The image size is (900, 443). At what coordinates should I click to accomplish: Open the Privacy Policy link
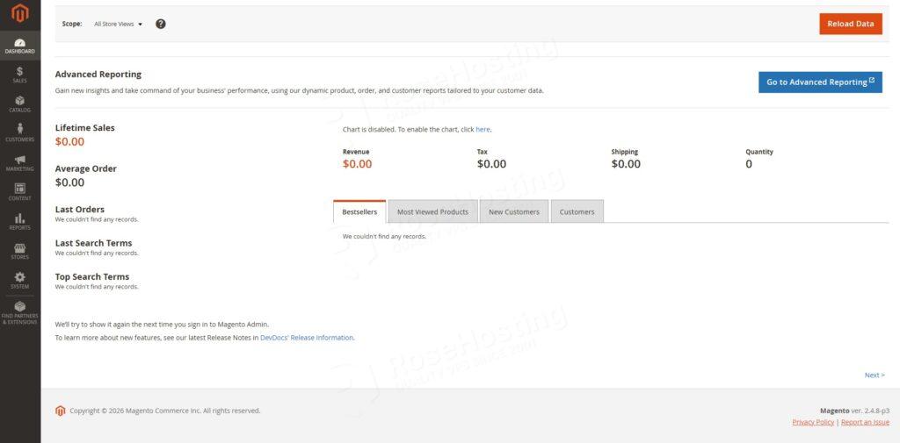(x=813, y=422)
